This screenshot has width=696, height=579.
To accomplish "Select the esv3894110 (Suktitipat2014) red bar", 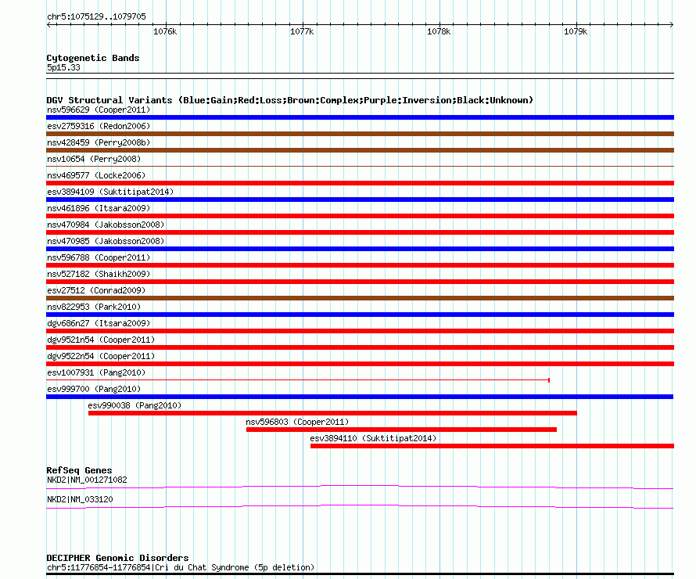I will (x=492, y=446).
